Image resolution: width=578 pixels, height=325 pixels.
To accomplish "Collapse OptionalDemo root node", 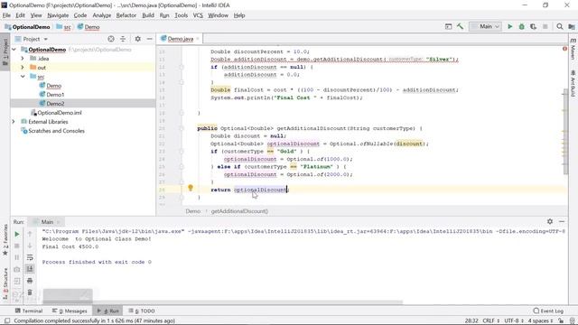I will [14, 50].
